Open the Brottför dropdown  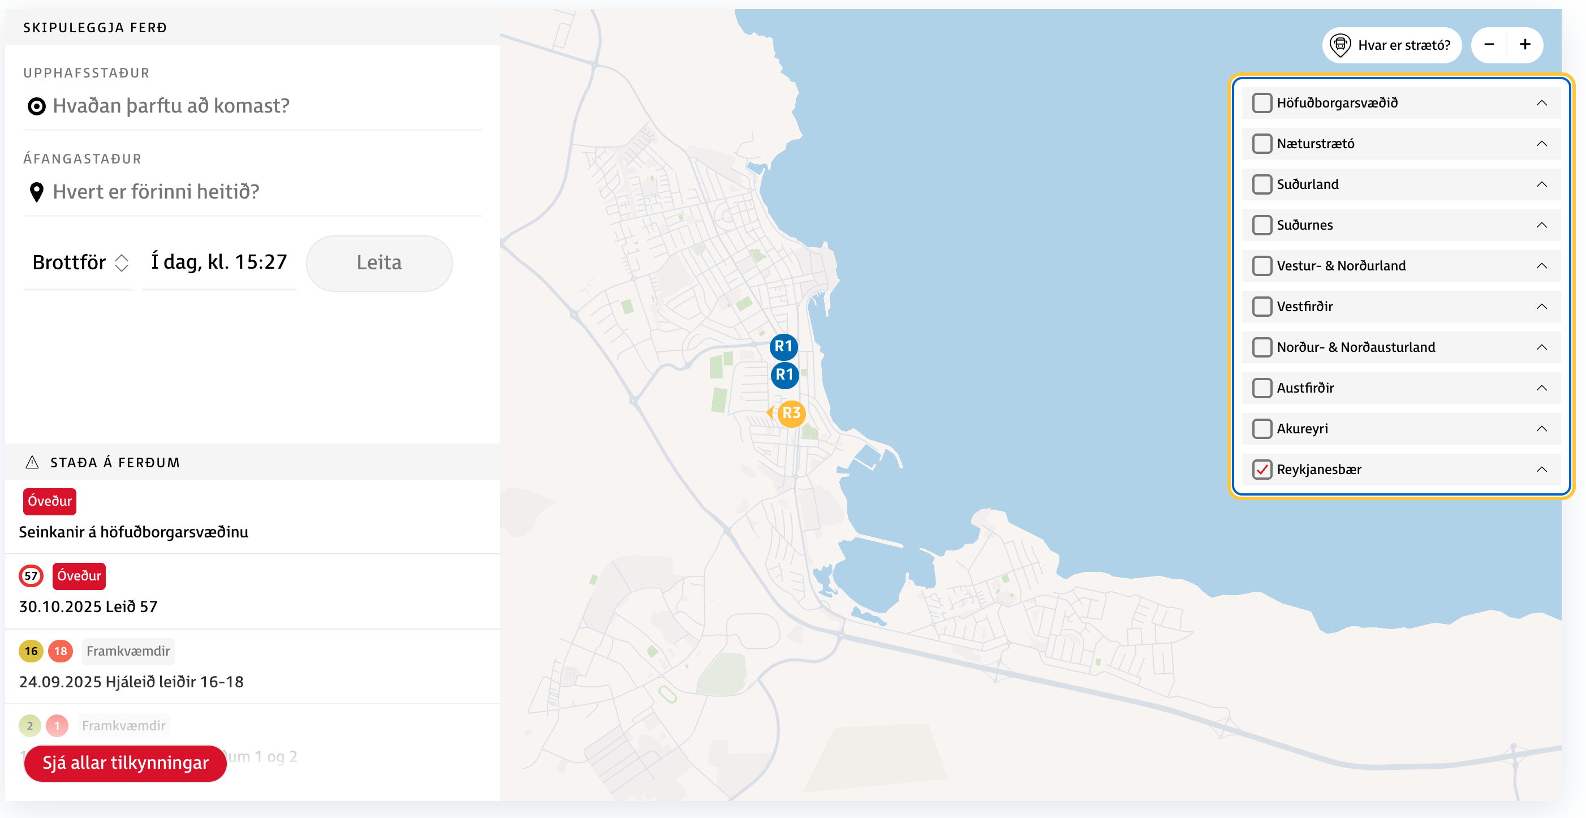tap(79, 263)
